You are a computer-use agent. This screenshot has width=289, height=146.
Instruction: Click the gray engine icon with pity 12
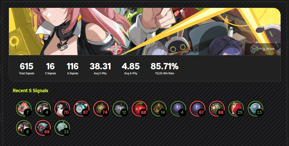click(120, 108)
